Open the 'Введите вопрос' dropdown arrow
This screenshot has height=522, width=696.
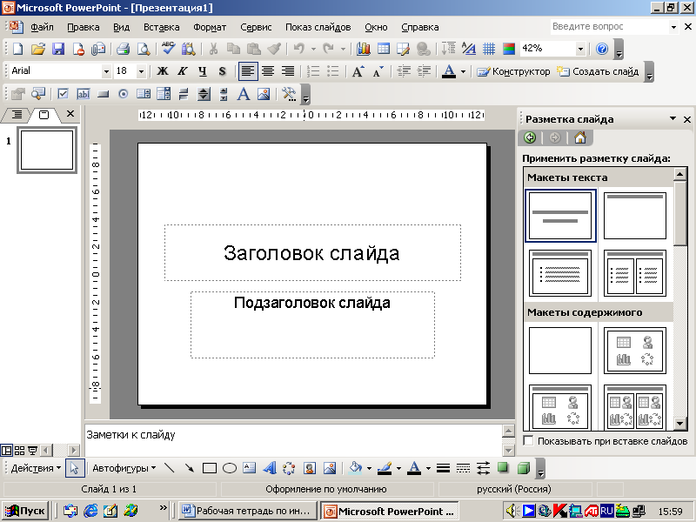(673, 27)
